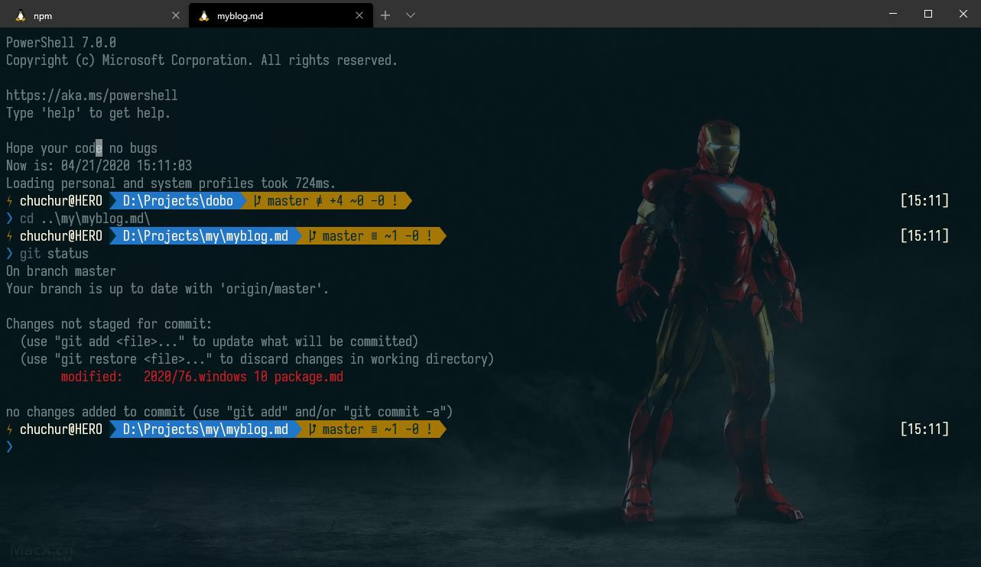981x567 pixels.
Task: Click 'Changes not staged for commit:' line
Action: 109,324
